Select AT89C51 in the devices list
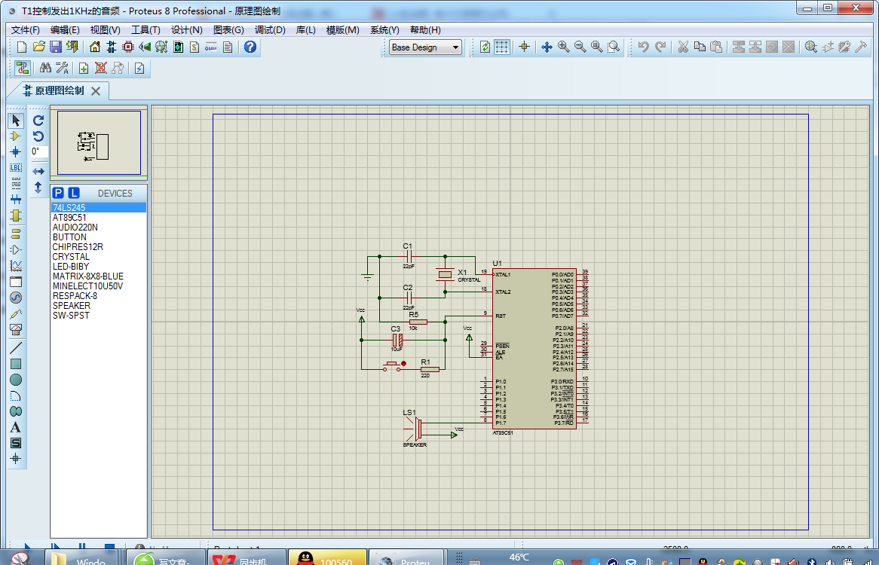Screen dimensions: 879x565 pos(69,217)
